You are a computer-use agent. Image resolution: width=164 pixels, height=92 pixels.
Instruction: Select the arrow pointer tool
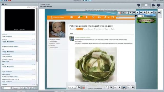tap(155, 13)
